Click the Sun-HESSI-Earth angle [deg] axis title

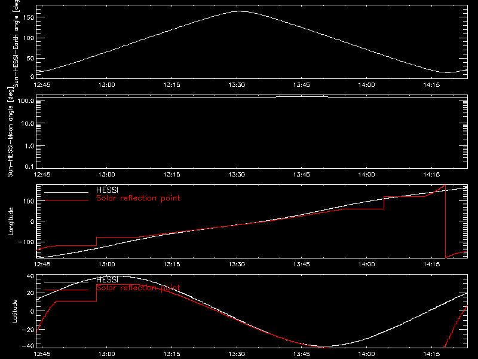point(16,43)
